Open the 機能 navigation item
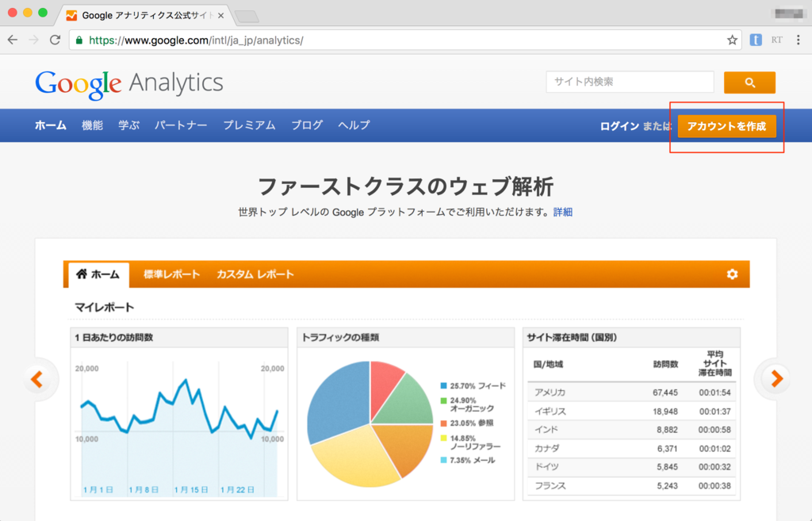Viewport: 812px width, 521px height. (x=92, y=125)
